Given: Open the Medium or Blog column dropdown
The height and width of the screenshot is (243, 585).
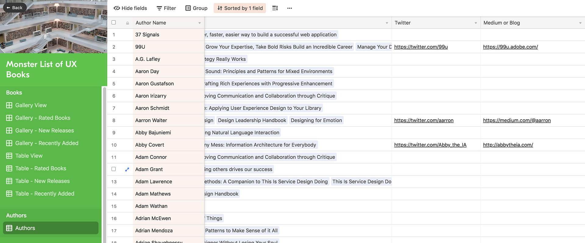Looking at the screenshot, I should point(580,23).
